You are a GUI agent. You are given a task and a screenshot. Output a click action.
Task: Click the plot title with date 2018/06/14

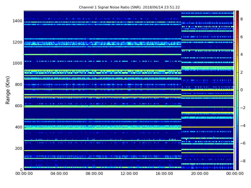tap(129, 7)
